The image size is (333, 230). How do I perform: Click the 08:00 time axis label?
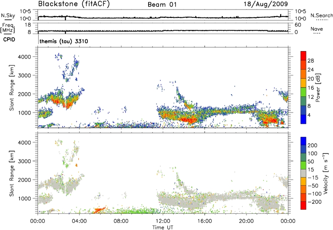click(x=121, y=221)
